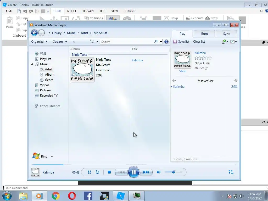
Task: Click the Shop link
Action: click(183, 71)
